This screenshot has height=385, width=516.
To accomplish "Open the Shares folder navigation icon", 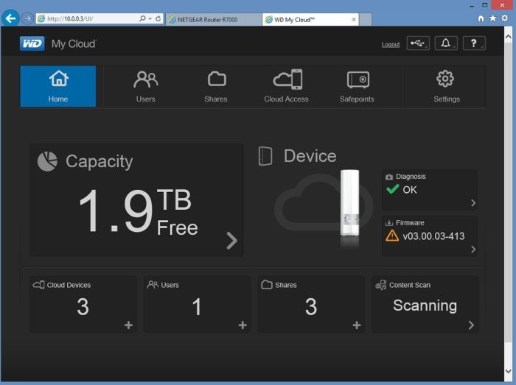I will (x=216, y=86).
